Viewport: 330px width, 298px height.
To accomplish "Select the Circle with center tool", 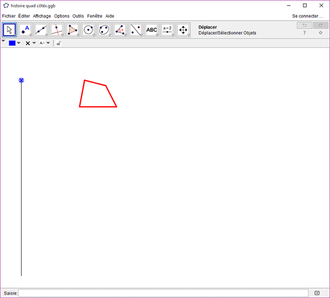I will coord(89,30).
